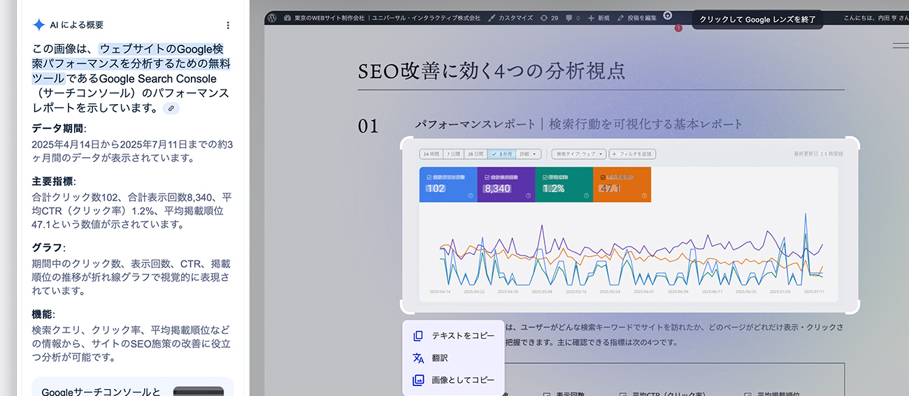This screenshot has width=909, height=396.
Task: Click the 平均CTR（クリック率） checkbox below chart
Action: coord(624,395)
